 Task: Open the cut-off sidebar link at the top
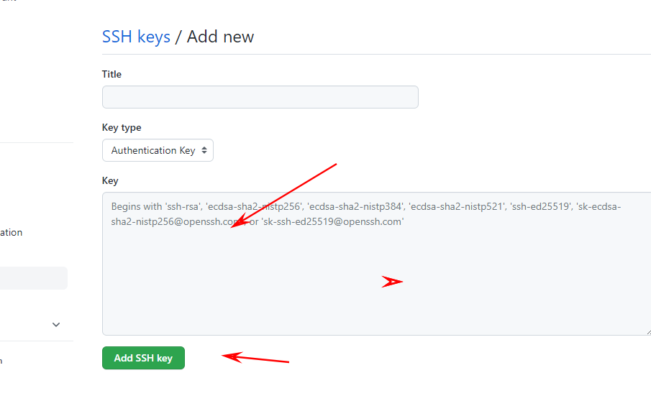pyautogui.click(x=9, y=1)
